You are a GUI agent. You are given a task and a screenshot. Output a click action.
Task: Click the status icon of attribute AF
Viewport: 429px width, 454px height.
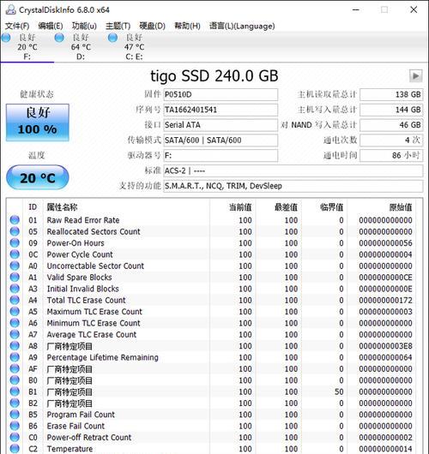(15, 369)
